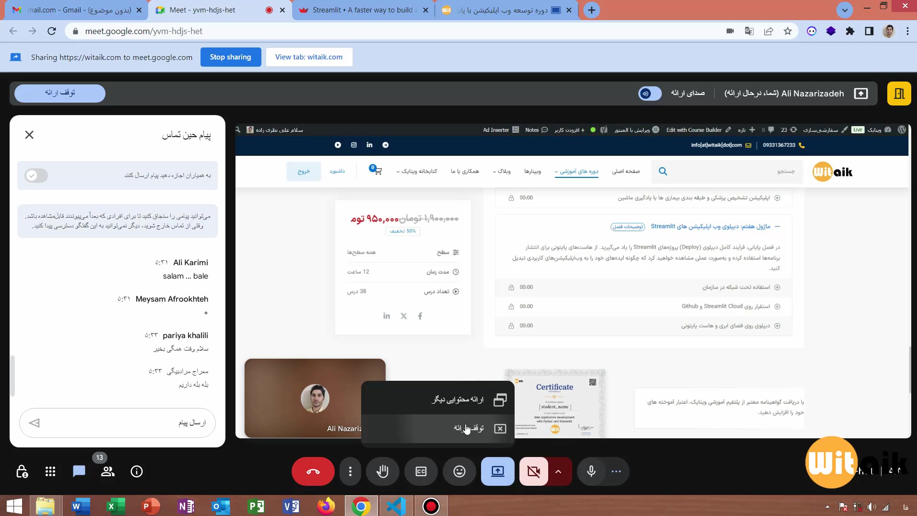Open side panel icon in Chrome toolbar
Screen dimensions: 917x516
coord(869,31)
